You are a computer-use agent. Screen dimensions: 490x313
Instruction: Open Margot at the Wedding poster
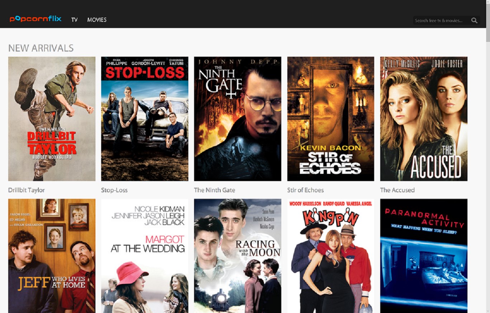coord(145,256)
